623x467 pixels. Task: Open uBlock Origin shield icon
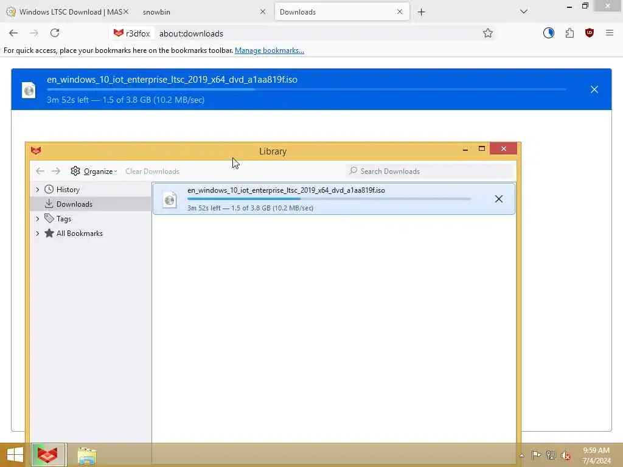(x=590, y=33)
